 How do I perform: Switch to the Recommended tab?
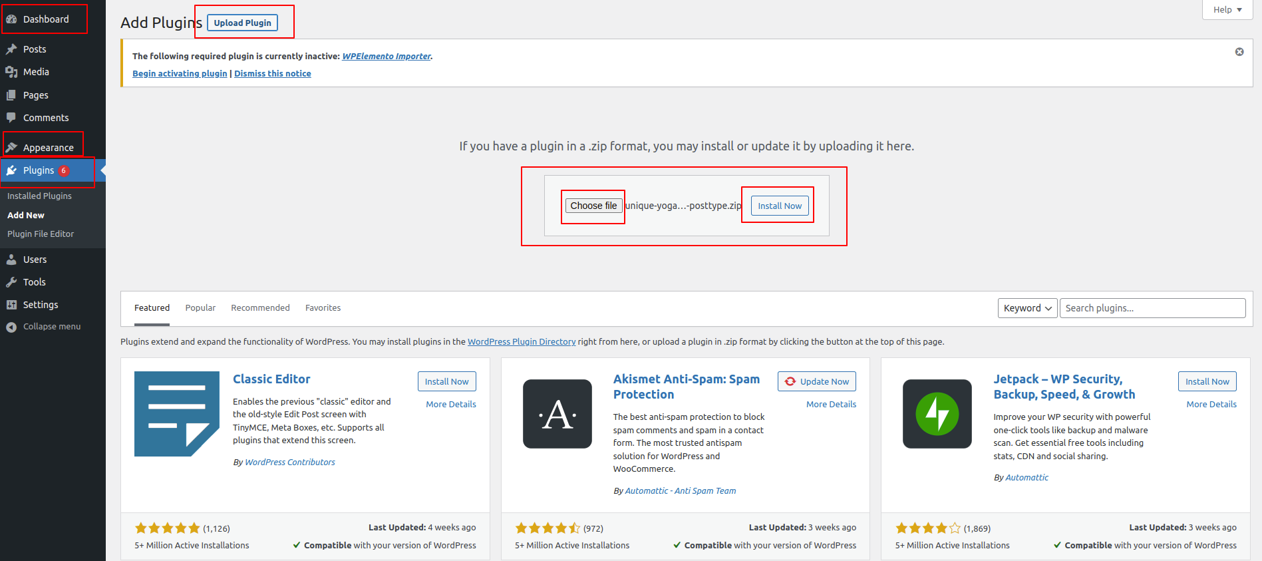coord(260,308)
